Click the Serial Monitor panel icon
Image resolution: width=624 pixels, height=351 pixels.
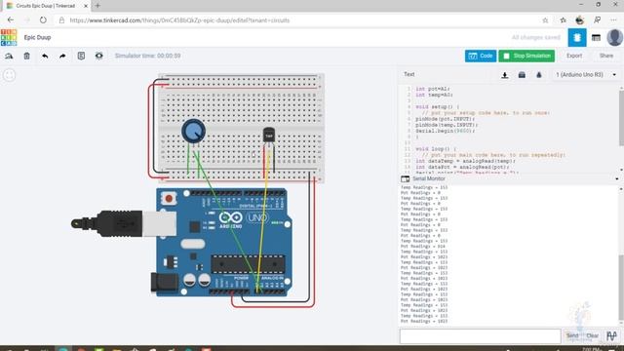pos(406,179)
